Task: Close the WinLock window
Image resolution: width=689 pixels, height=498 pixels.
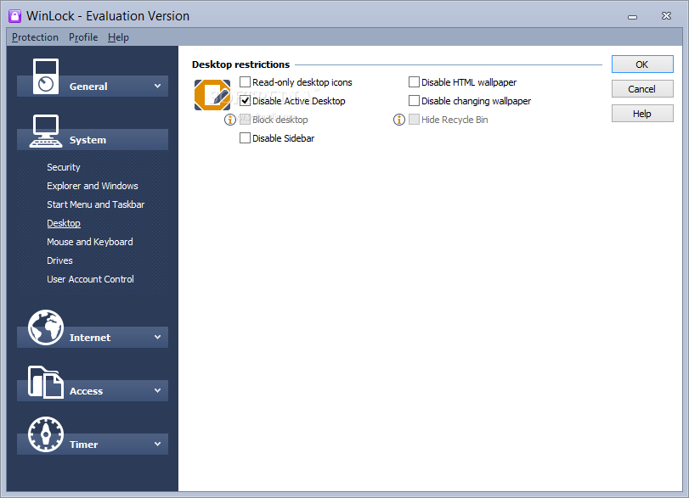Action: click(666, 16)
